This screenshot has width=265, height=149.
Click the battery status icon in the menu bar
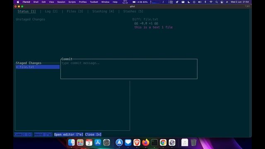134,2
